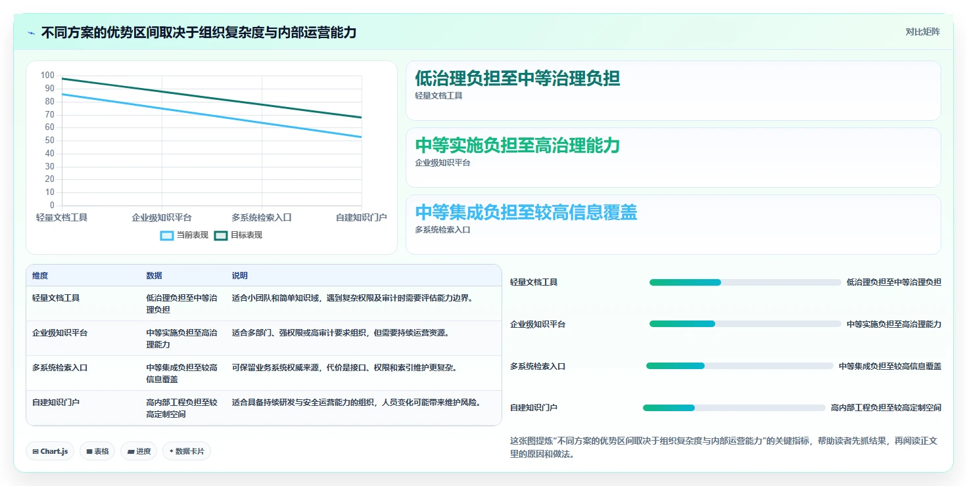Click the dark green 目标表现 line in chart

pyautogui.click(x=212, y=98)
